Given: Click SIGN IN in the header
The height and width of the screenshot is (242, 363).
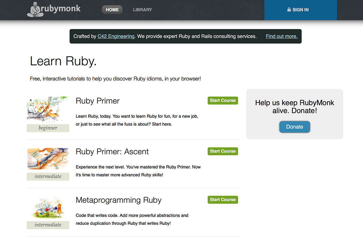Looking at the screenshot, I should (300, 9).
